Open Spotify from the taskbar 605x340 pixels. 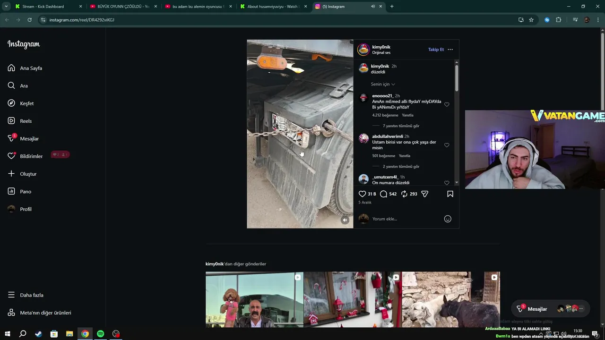click(101, 334)
